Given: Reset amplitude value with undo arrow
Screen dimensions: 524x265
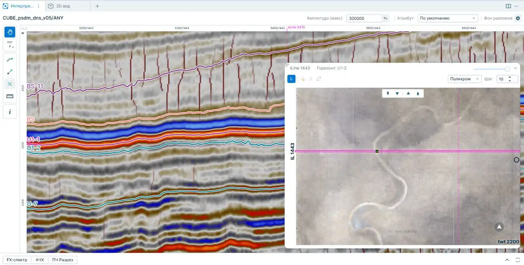Looking at the screenshot, I should (385, 18).
